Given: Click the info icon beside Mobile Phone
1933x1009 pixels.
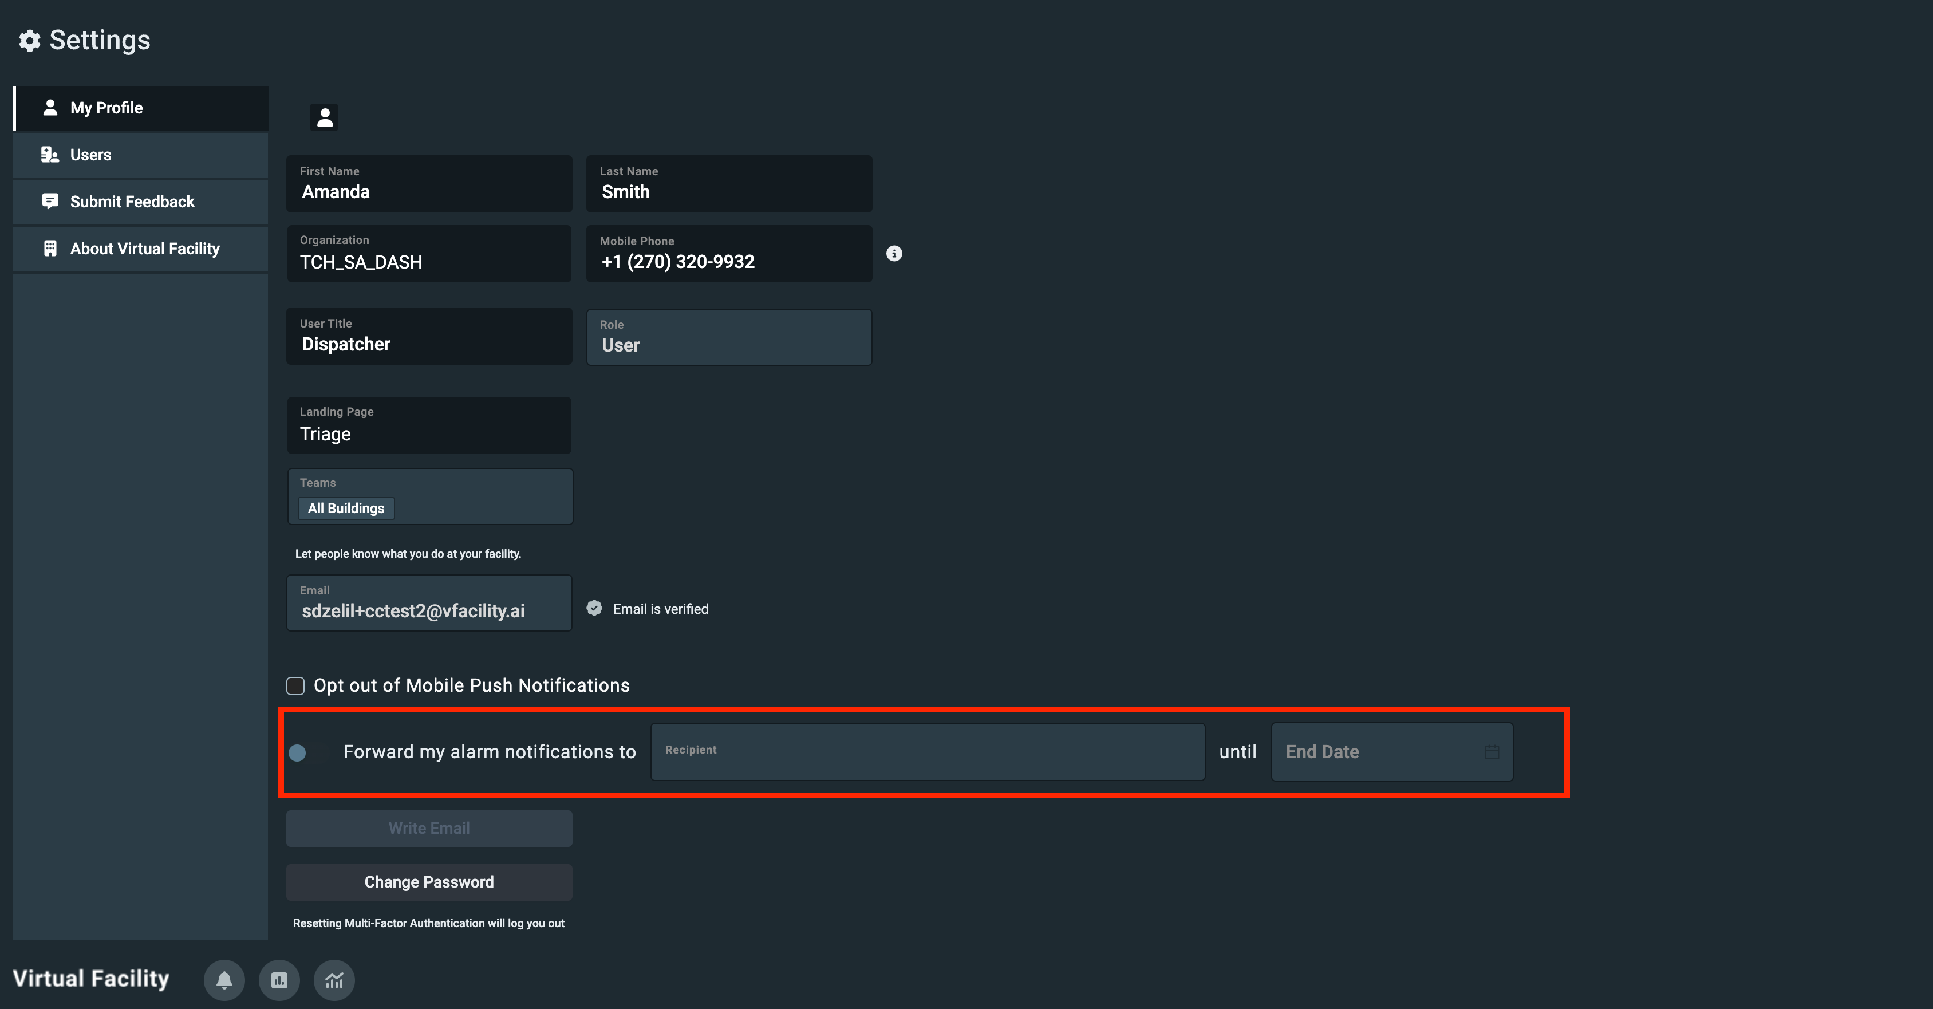Looking at the screenshot, I should [x=894, y=254].
